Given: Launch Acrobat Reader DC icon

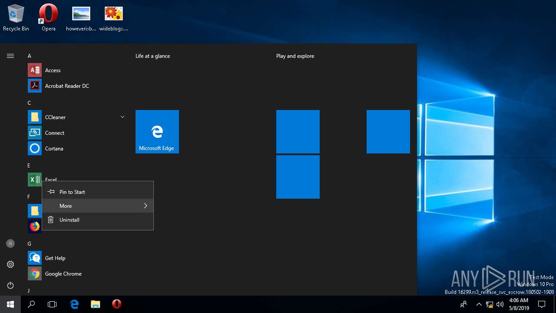Looking at the screenshot, I should coord(35,86).
